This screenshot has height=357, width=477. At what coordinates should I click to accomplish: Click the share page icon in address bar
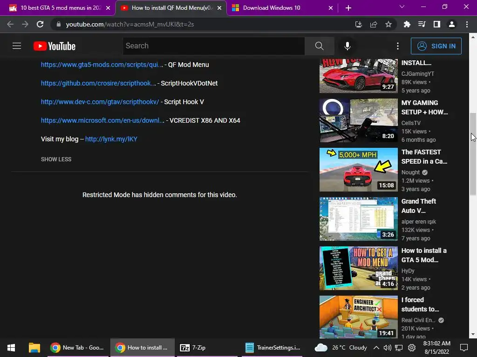coord(374,24)
